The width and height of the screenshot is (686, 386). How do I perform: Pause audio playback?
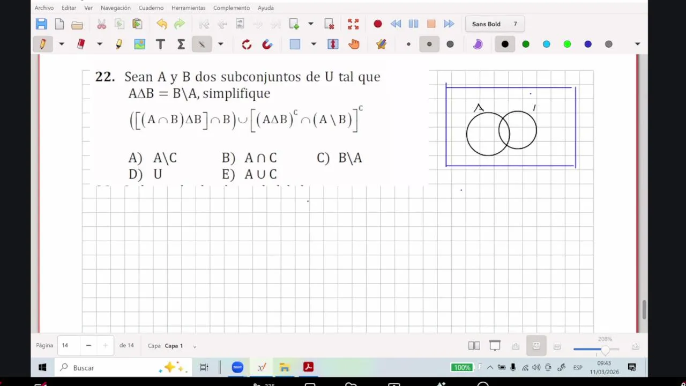(413, 24)
